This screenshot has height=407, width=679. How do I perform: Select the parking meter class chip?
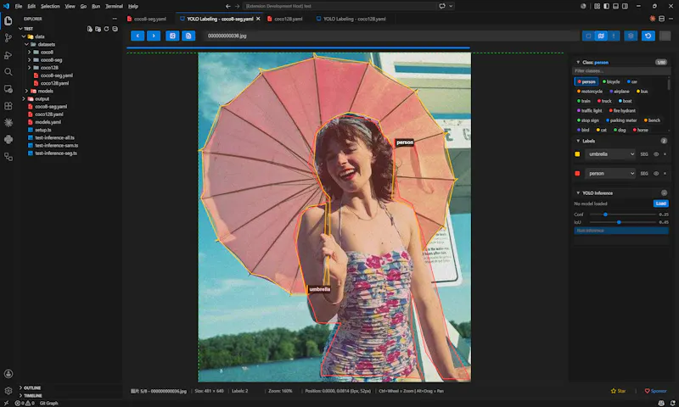(621, 120)
